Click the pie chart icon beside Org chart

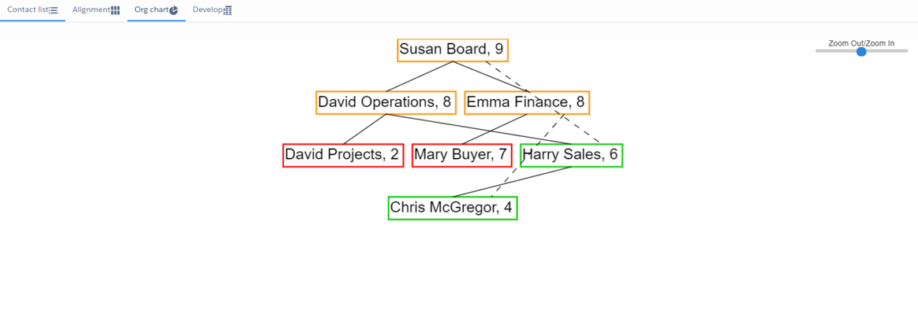coord(174,10)
